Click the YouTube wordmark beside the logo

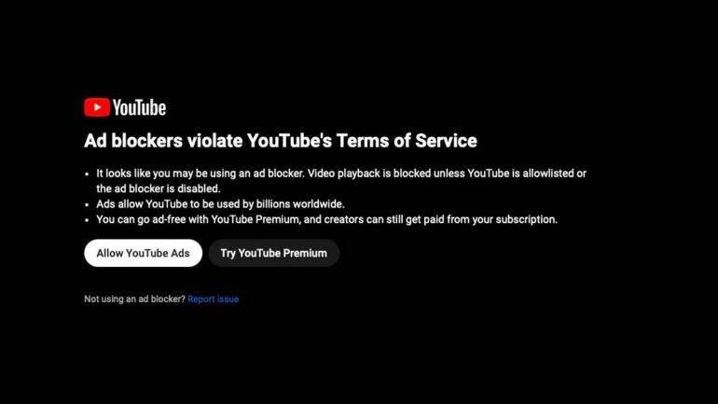[x=139, y=107]
